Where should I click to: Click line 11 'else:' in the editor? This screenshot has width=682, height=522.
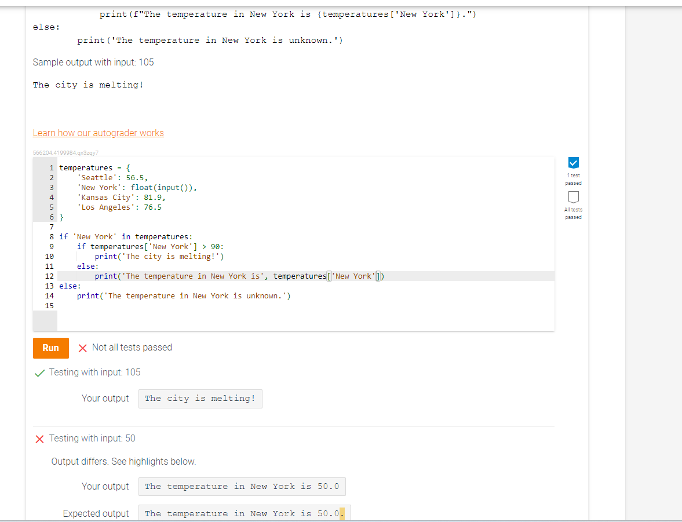88,267
